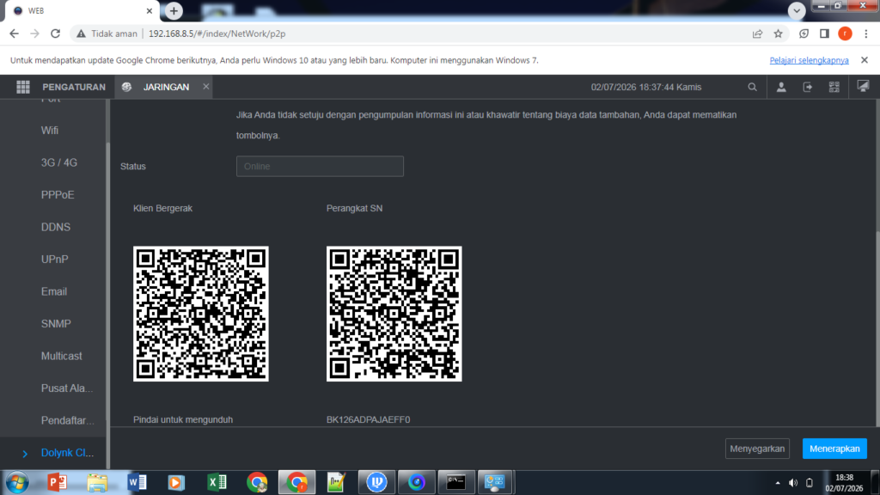This screenshot has height=495, width=880.
Task: Click the Pindai untuk mengunduh text
Action: pyautogui.click(x=183, y=419)
